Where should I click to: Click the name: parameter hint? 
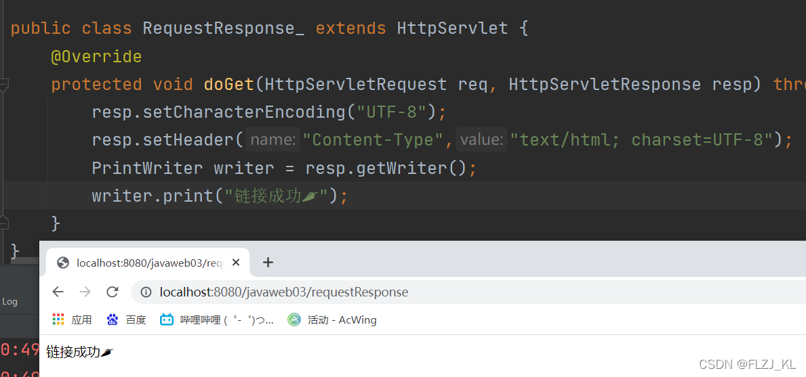coord(273,139)
